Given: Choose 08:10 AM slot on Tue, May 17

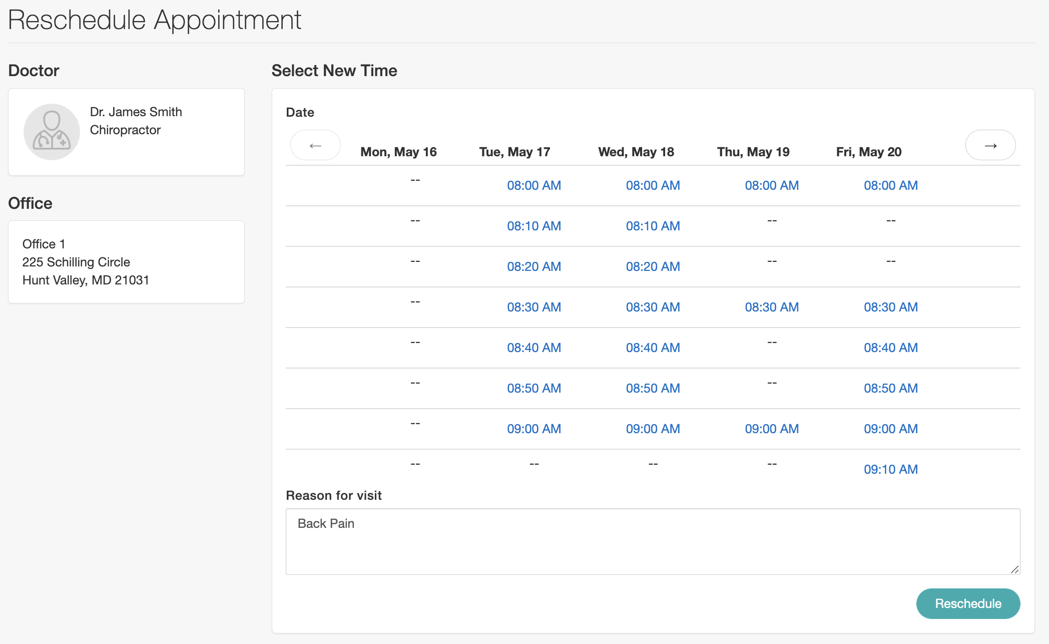Looking at the screenshot, I should [x=534, y=226].
